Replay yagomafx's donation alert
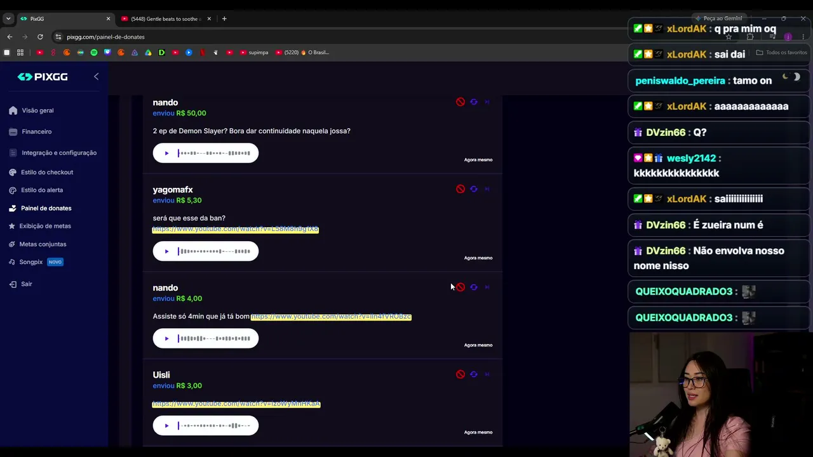Image resolution: width=813 pixels, height=457 pixels. click(474, 189)
